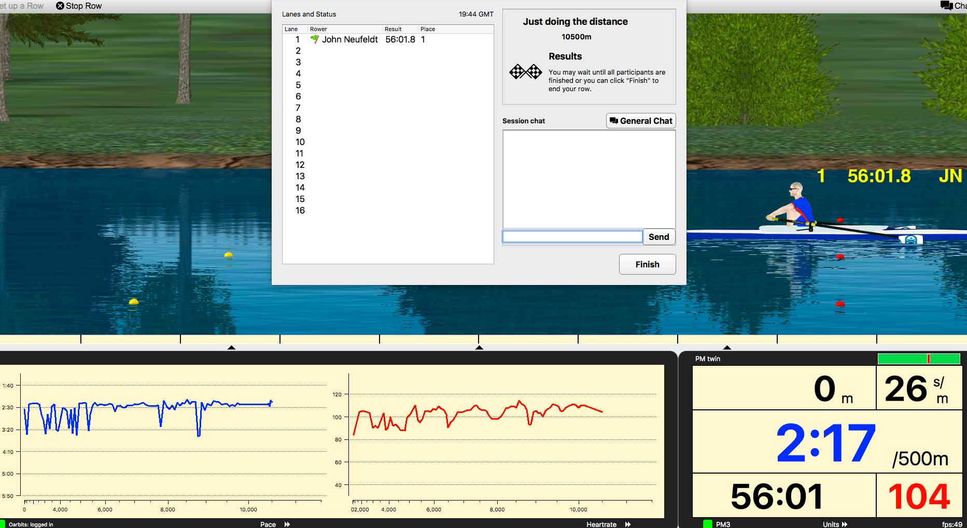The image size is (967, 528).
Task: Click the red marker in the green bar
Action: point(929,359)
